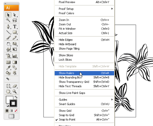Expand Proof Setup submenu

pos(84,9)
